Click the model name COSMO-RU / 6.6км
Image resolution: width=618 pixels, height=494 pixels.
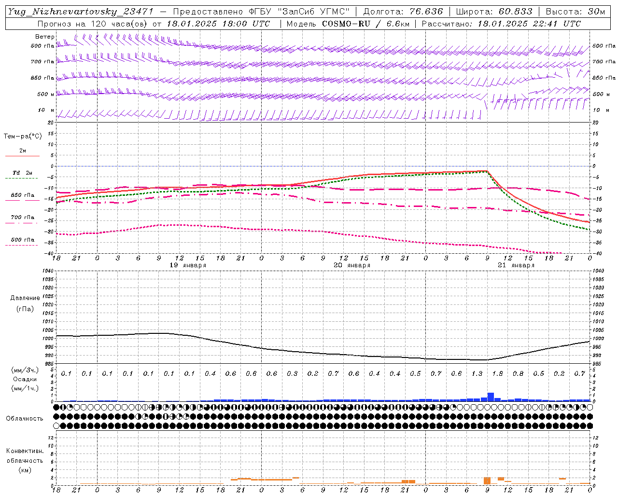(366, 24)
